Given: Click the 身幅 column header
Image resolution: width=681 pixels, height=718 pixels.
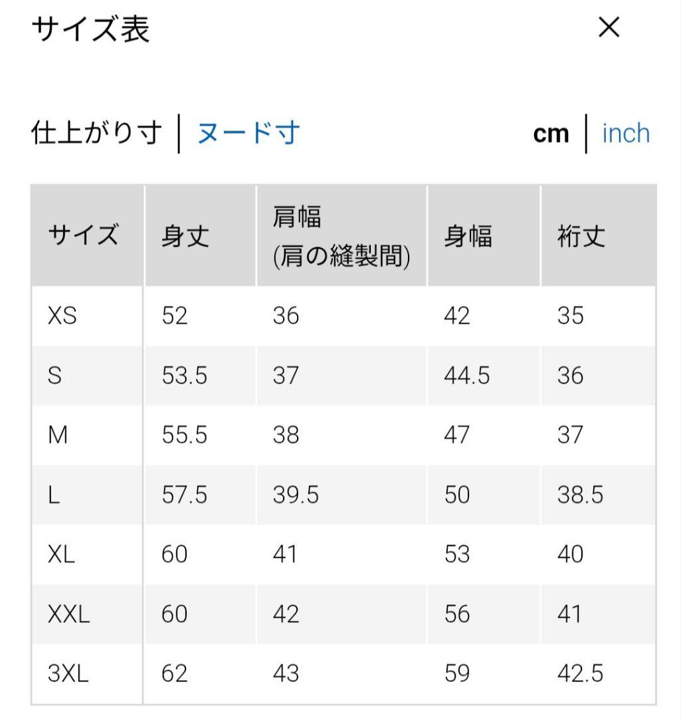Looking at the screenshot, I should pyautogui.click(x=468, y=237).
